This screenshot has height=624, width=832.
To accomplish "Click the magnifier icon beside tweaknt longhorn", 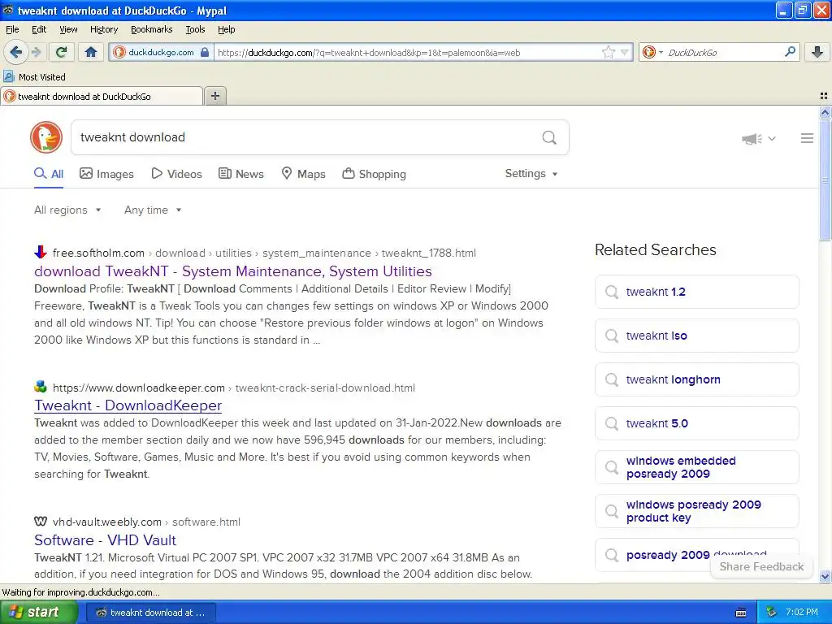I will (612, 379).
